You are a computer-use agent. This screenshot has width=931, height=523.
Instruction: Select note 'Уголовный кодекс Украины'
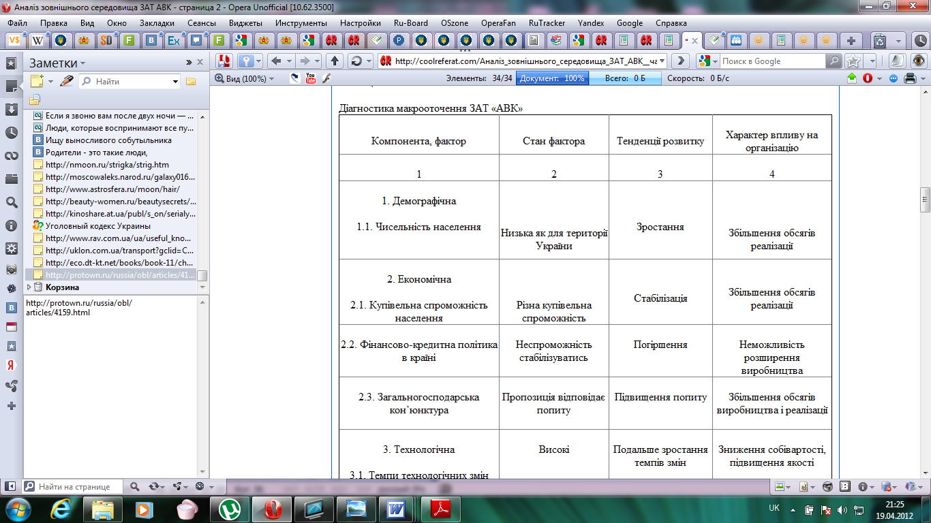[x=98, y=225]
